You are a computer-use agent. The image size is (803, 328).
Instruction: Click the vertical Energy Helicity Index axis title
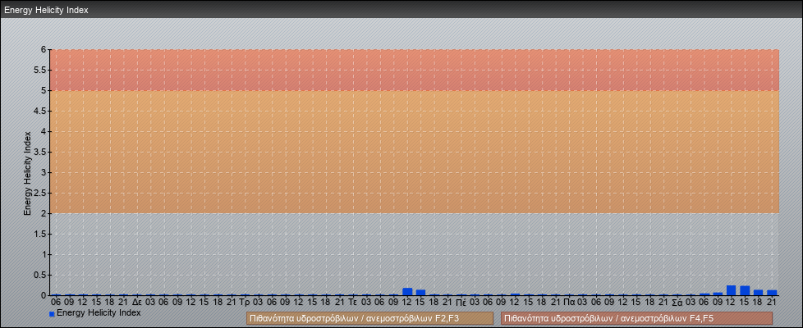click(x=28, y=172)
